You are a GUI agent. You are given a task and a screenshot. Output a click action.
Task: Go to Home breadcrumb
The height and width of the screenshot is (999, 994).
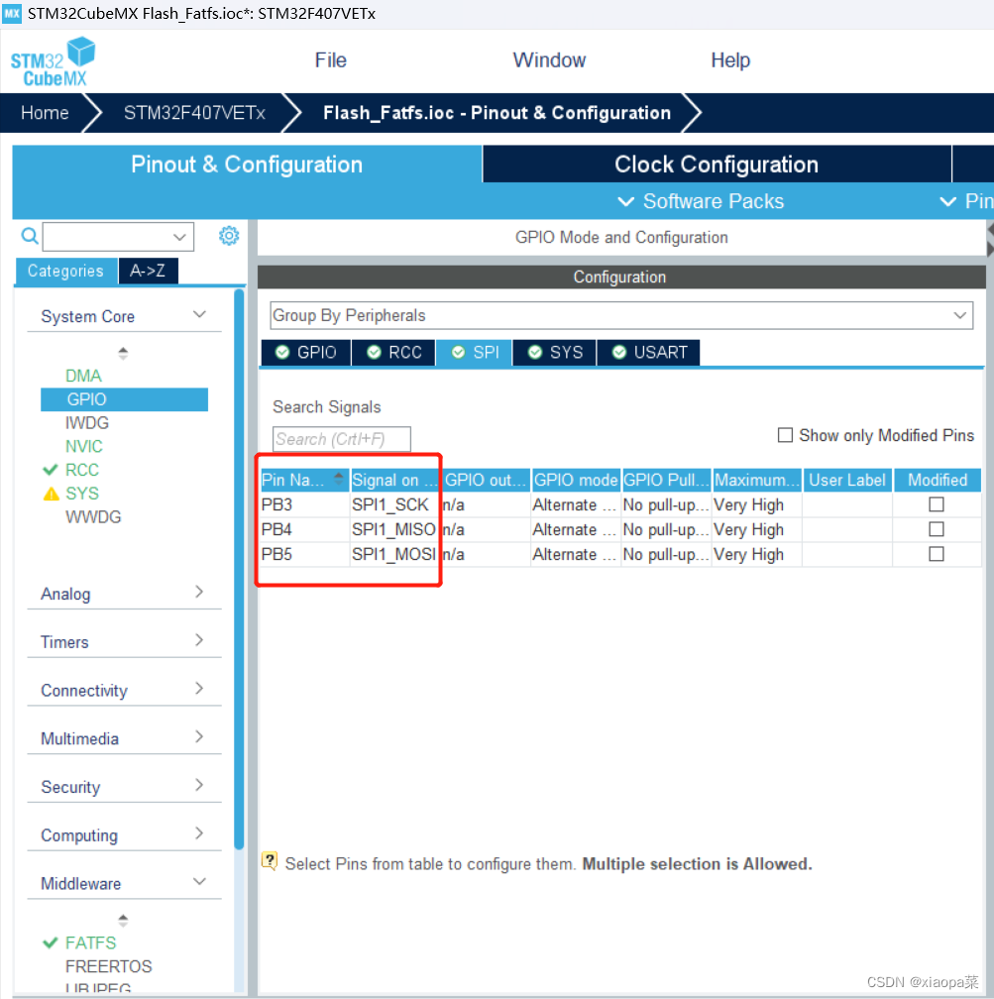click(45, 113)
